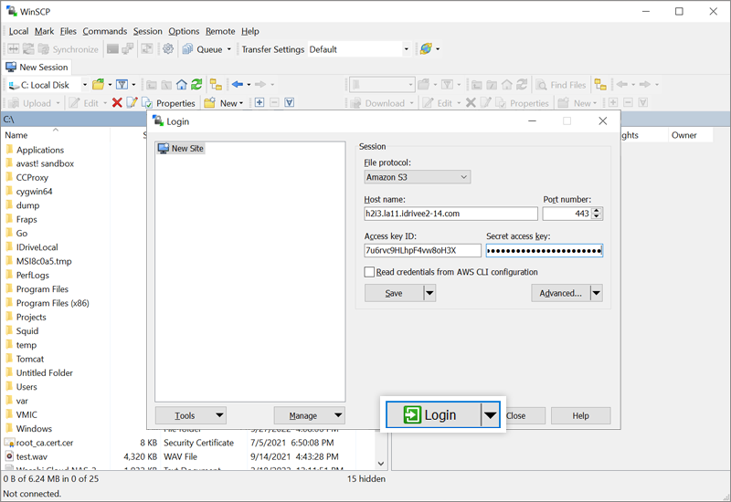Click the globe session icon in toolbar

426,49
